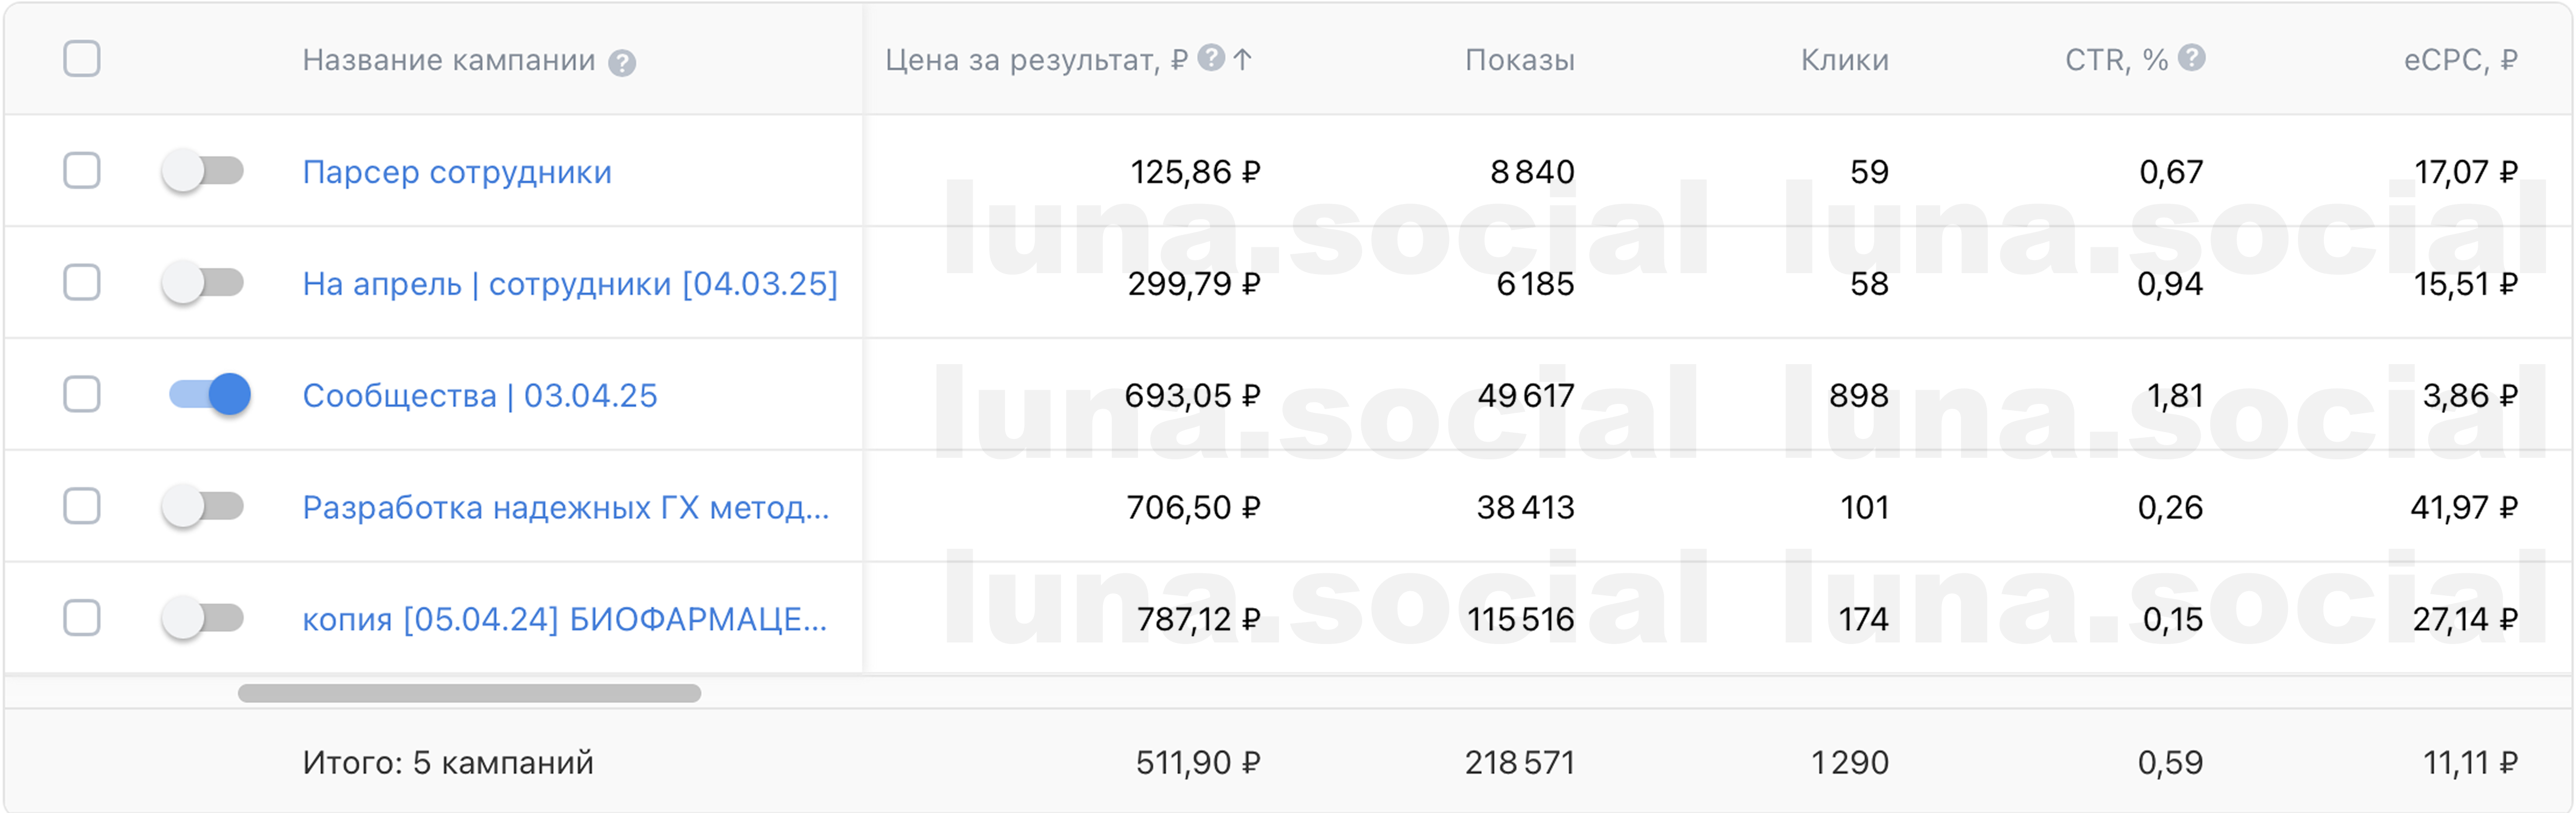Click sort arrow on Цена за результат column
The height and width of the screenshot is (813, 2576).
(x=1242, y=59)
